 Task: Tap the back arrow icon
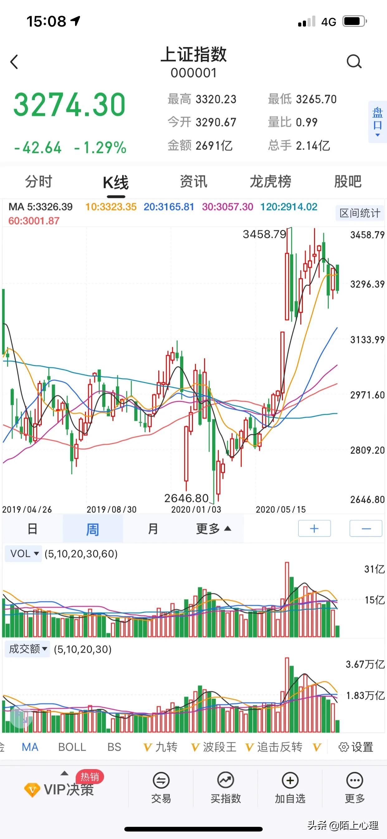(x=14, y=61)
